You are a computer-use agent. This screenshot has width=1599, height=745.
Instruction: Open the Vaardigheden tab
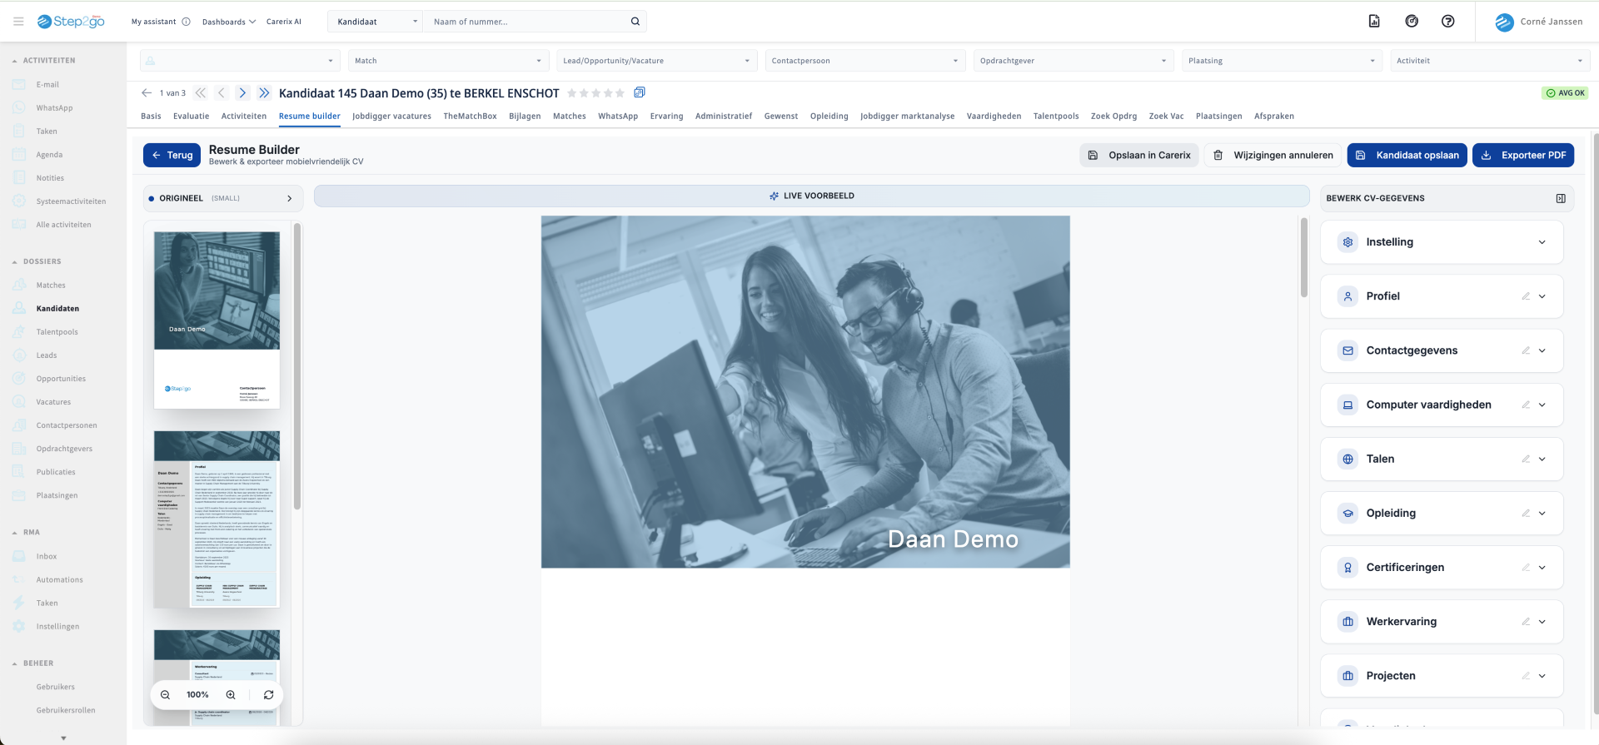(x=994, y=117)
